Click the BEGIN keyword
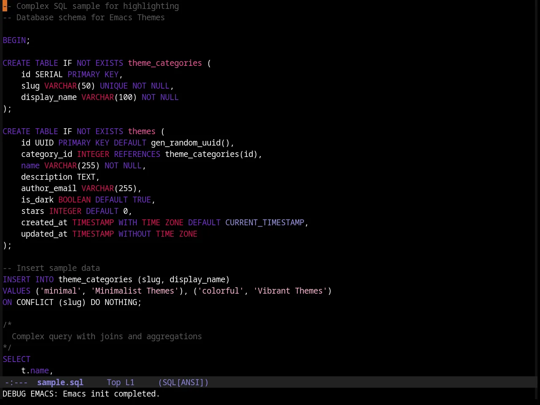540x405 pixels. point(14,40)
